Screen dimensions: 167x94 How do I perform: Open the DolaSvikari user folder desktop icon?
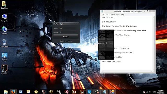pyautogui.click(x=4, y=5)
